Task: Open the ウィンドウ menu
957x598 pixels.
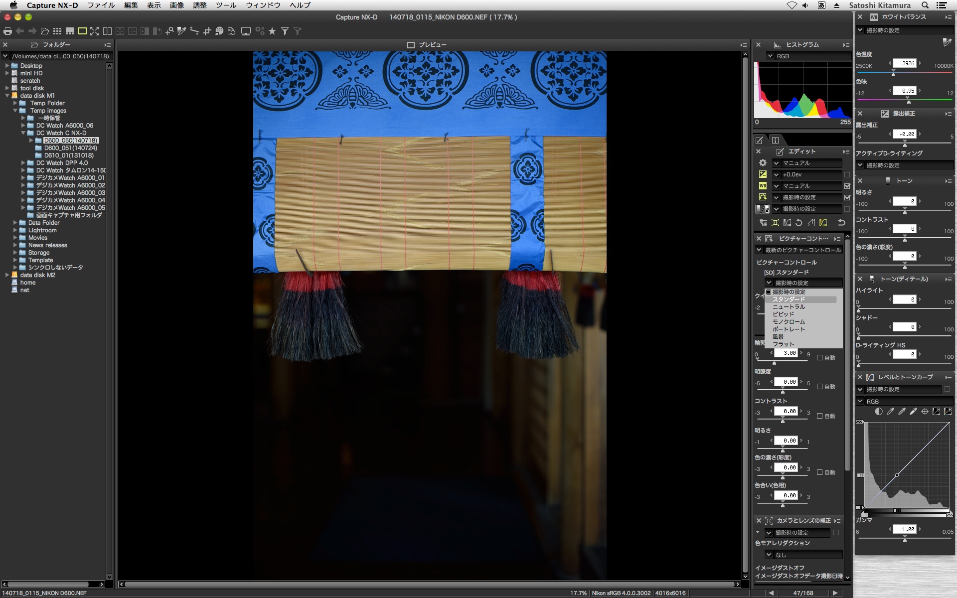Action: 263,5
